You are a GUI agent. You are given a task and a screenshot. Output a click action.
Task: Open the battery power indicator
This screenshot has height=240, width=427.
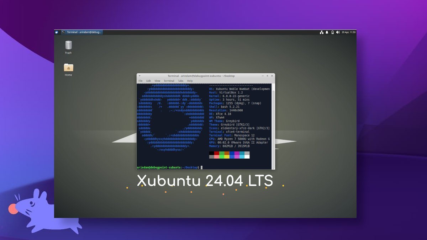click(x=332, y=32)
